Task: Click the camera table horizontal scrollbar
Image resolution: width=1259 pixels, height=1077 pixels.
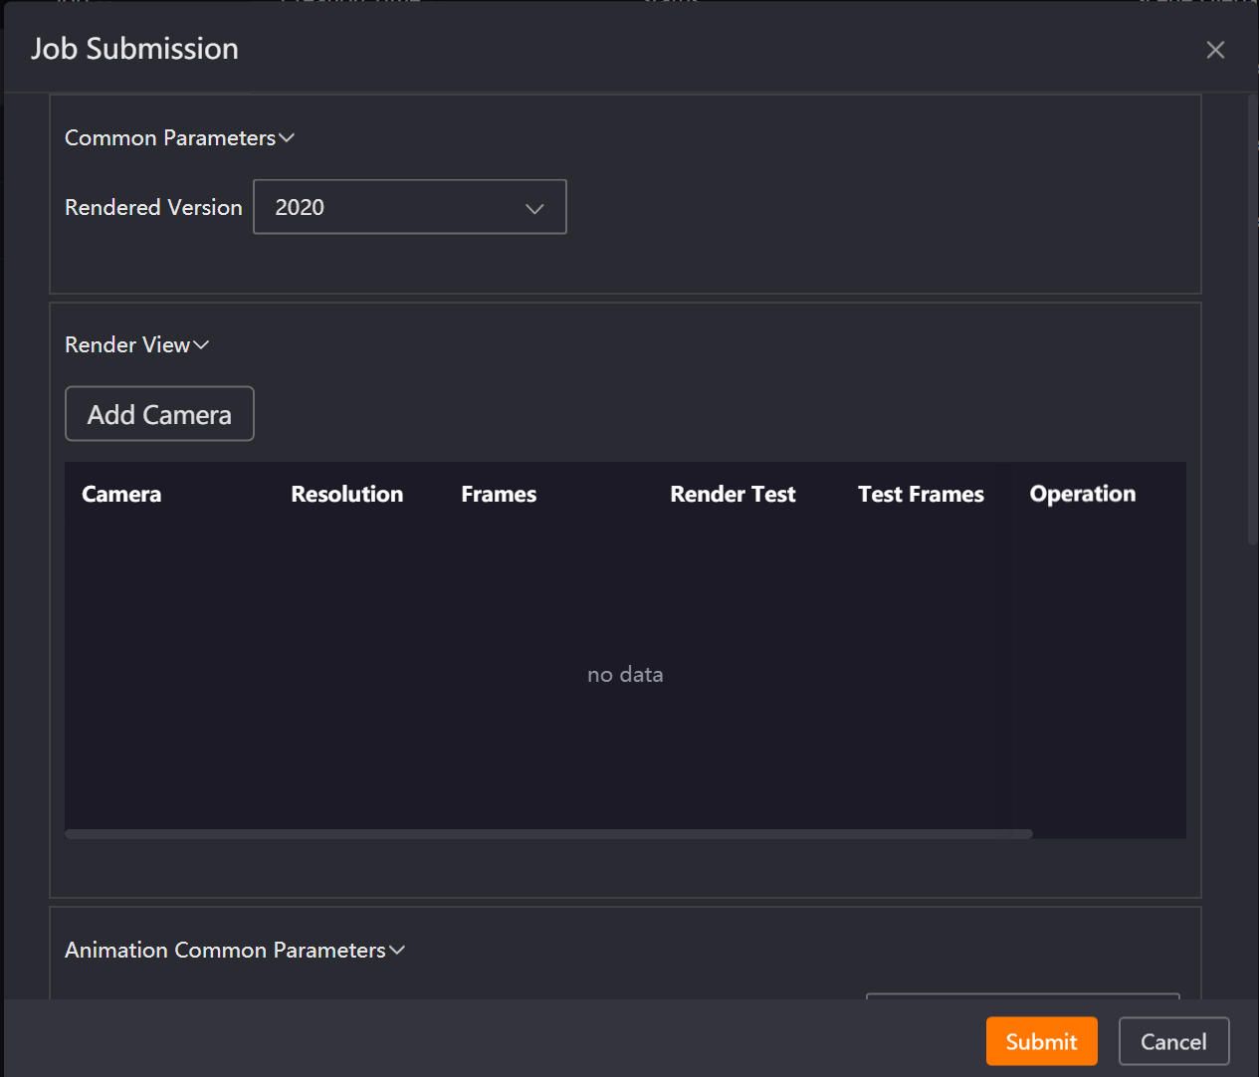Action: pos(549,834)
